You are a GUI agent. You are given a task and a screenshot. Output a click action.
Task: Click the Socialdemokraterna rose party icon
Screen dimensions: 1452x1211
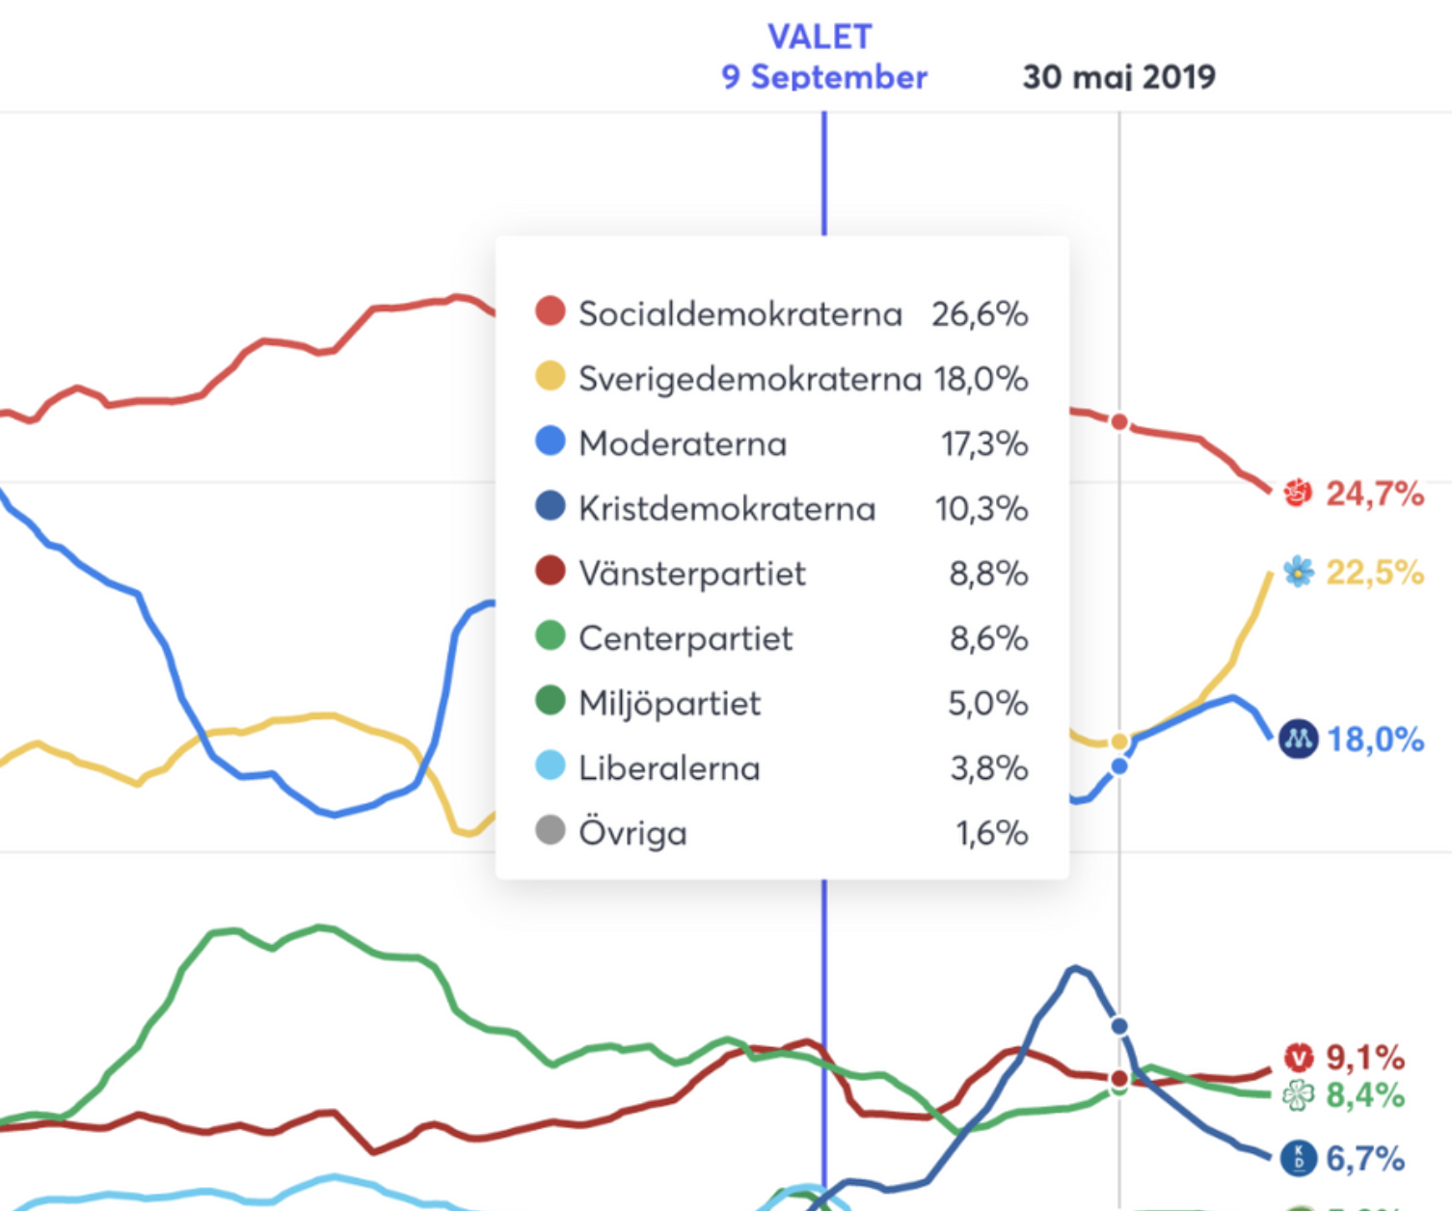[1298, 493]
